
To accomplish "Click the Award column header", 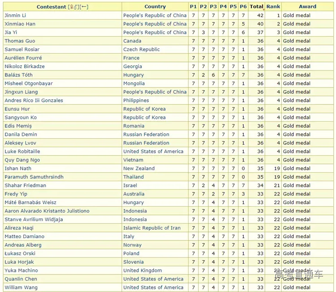I will [x=307, y=7].
